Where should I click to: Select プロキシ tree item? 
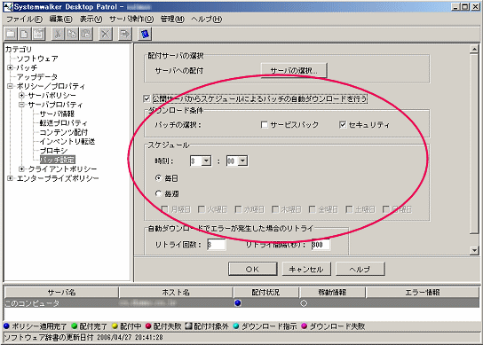[x=54, y=151]
